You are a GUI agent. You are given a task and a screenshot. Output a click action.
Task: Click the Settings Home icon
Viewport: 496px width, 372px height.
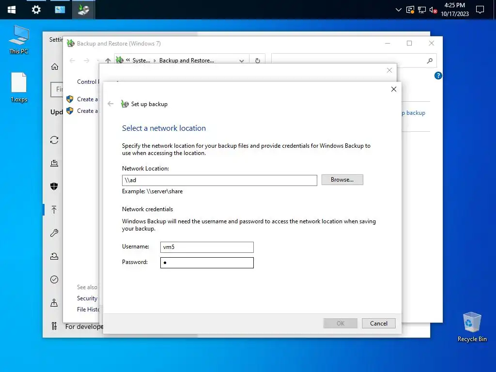(55, 67)
